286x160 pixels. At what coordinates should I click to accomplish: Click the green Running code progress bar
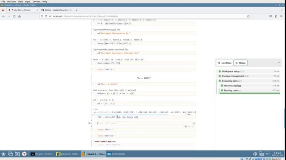tap(250, 93)
